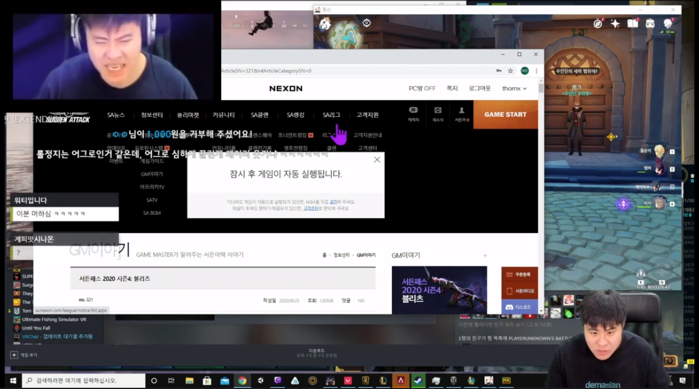Open the person profile icon
The height and width of the screenshot is (389, 699).
(462, 113)
